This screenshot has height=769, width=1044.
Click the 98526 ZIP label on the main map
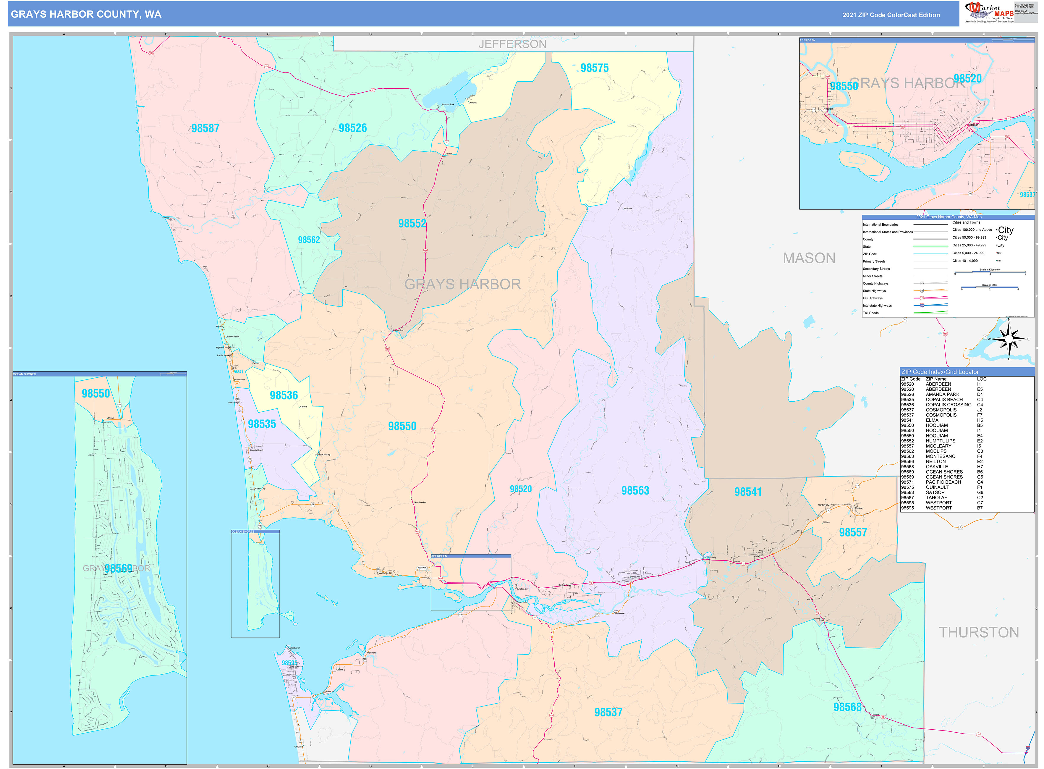(353, 128)
